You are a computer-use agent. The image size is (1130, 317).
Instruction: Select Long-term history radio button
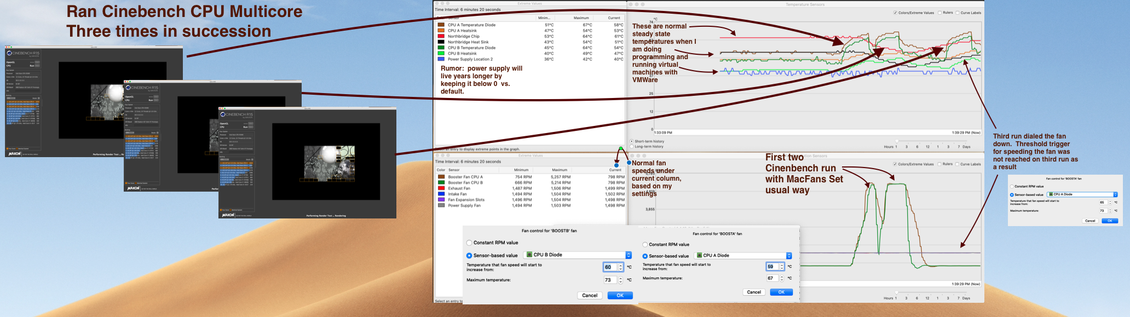[x=631, y=146]
